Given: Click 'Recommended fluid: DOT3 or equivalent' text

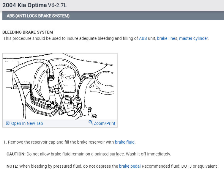Looking at the screenshot, I should (x=179, y=166).
